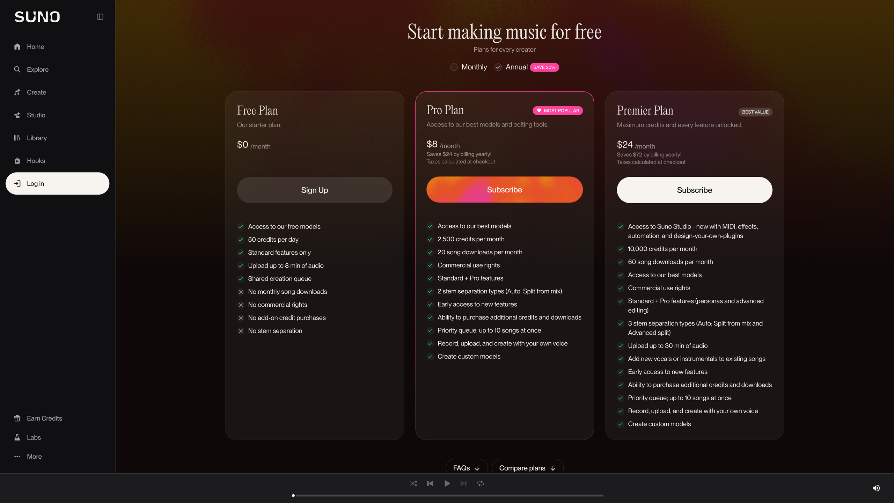Click the Compare plans down arrow
Viewport: 894px width, 503px height.
553,468
